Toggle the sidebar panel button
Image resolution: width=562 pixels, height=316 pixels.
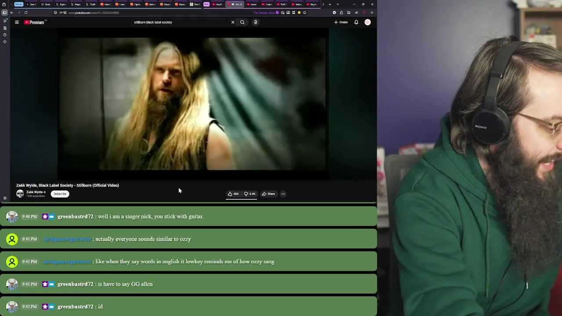point(5,13)
